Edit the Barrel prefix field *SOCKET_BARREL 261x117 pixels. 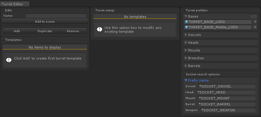coord(227,104)
